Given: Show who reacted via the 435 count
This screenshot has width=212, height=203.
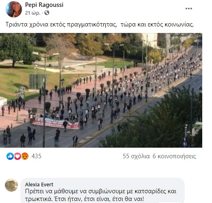Looking at the screenshot, I should 36,156.
